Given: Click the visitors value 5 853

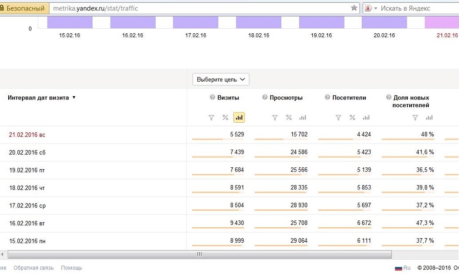Looking at the screenshot, I should point(364,187).
